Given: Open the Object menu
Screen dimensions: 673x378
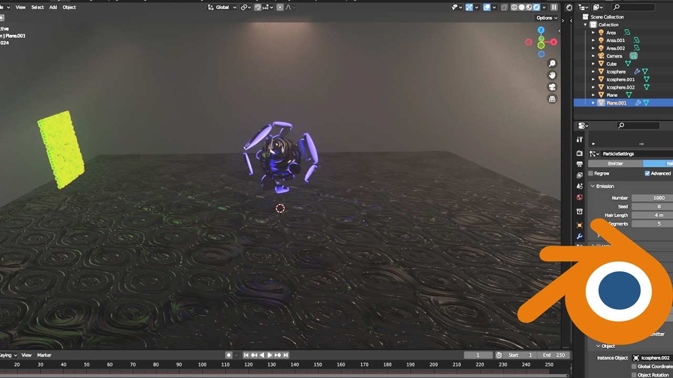Looking at the screenshot, I should tap(69, 7).
